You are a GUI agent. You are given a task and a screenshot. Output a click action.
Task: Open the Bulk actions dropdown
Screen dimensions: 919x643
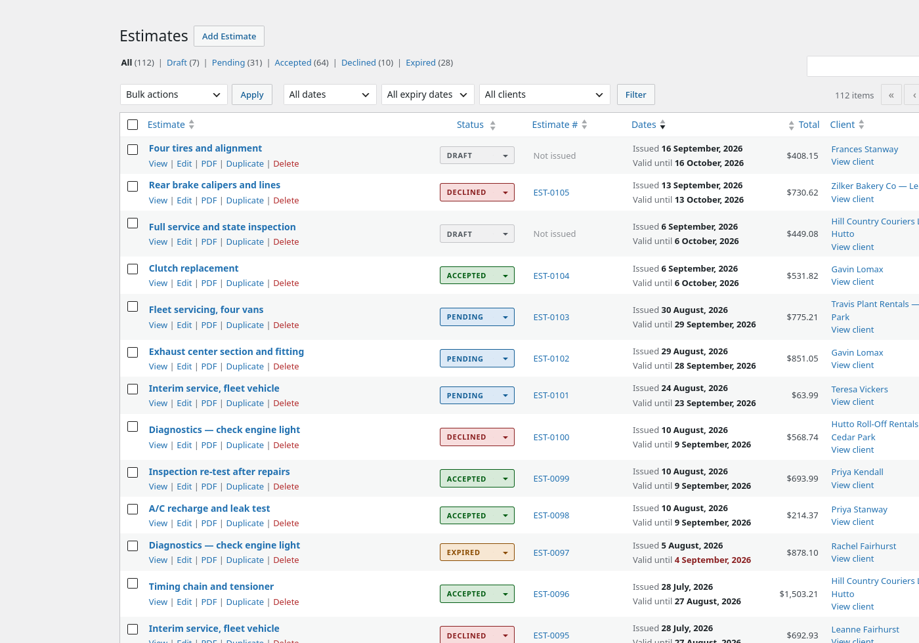pyautogui.click(x=174, y=94)
